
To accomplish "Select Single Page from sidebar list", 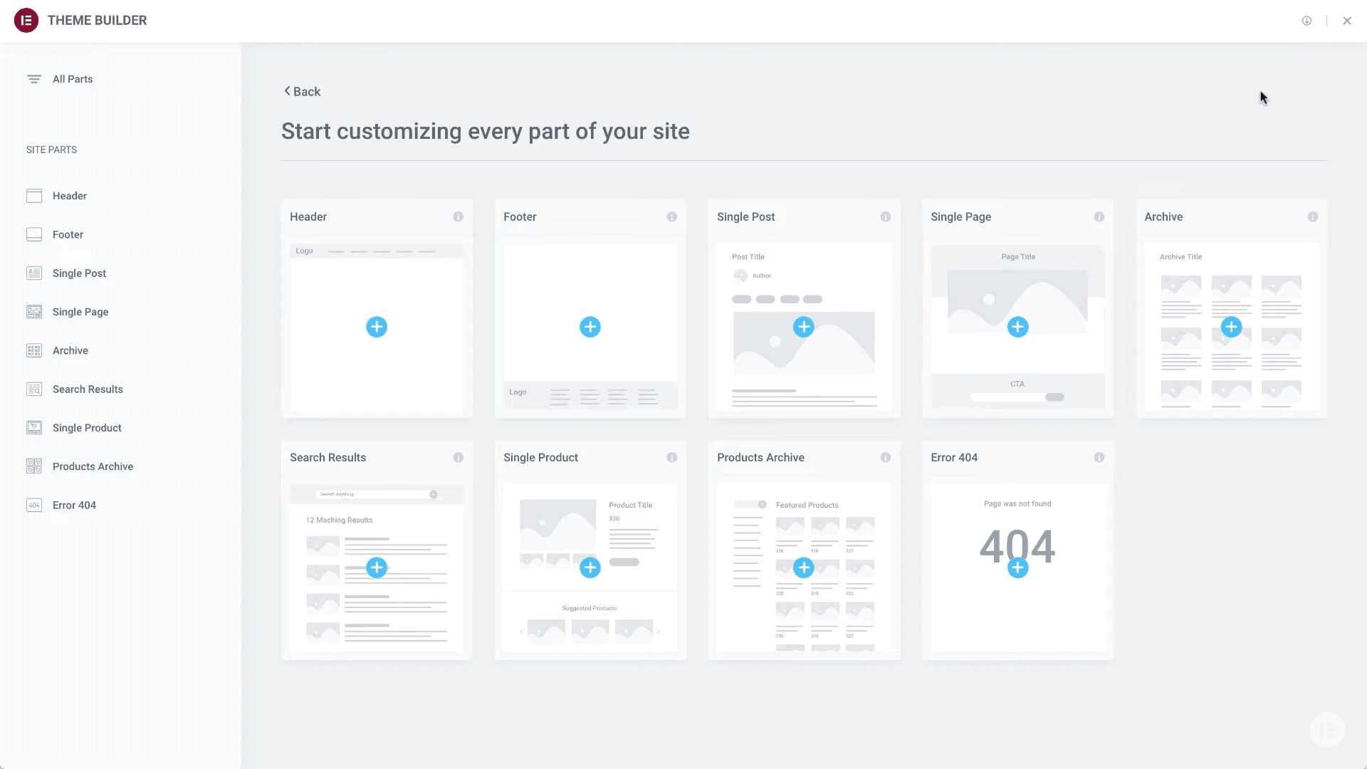I will coord(80,312).
